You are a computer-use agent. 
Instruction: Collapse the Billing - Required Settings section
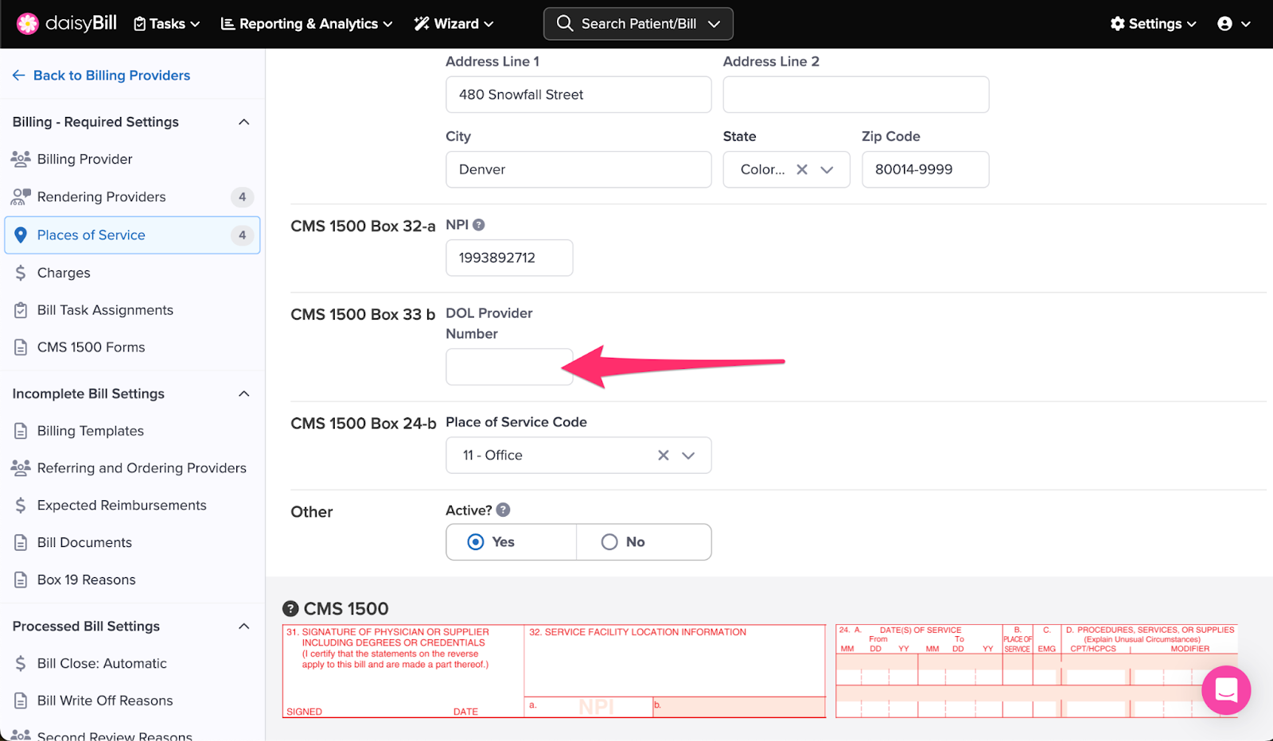tap(243, 122)
